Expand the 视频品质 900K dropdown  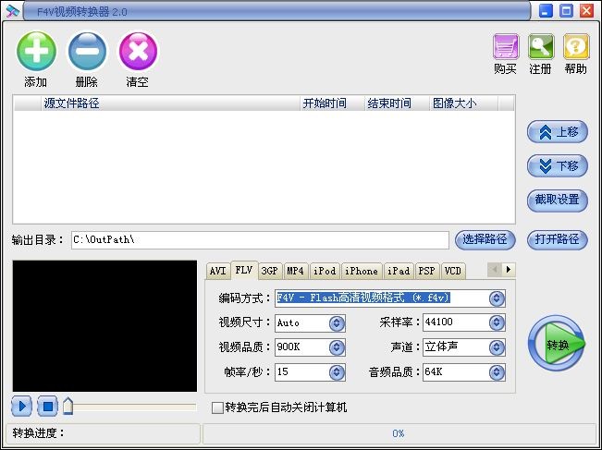[x=337, y=347]
